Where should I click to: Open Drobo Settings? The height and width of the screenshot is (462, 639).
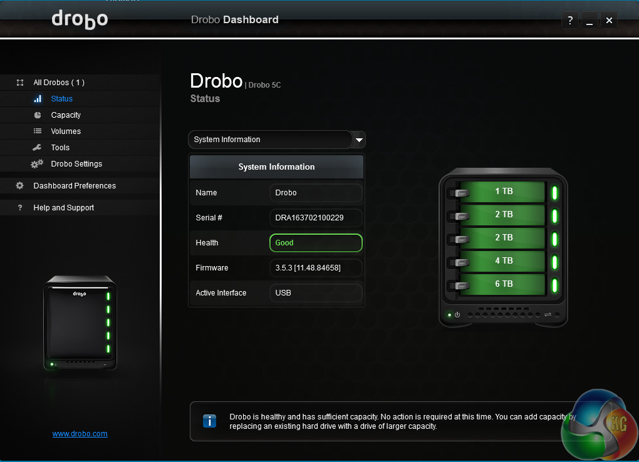tap(76, 164)
